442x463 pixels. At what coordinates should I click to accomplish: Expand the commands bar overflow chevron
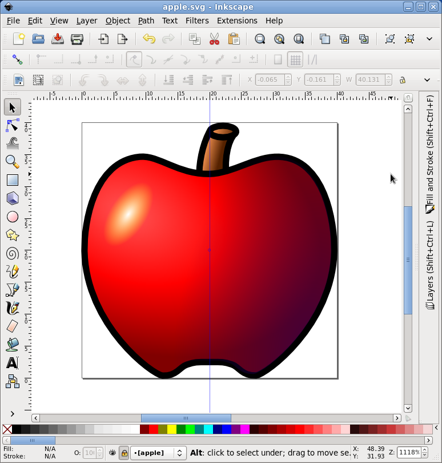429,39
